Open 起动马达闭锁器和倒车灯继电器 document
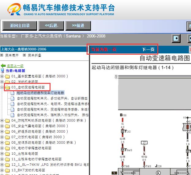The height and width of the screenshot is (175, 191). click(x=40, y=93)
